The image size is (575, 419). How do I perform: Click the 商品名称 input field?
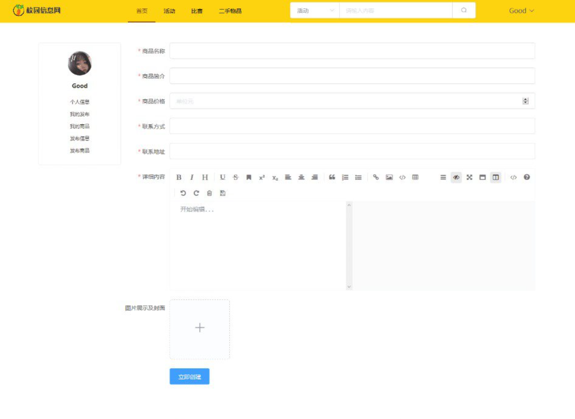click(352, 51)
